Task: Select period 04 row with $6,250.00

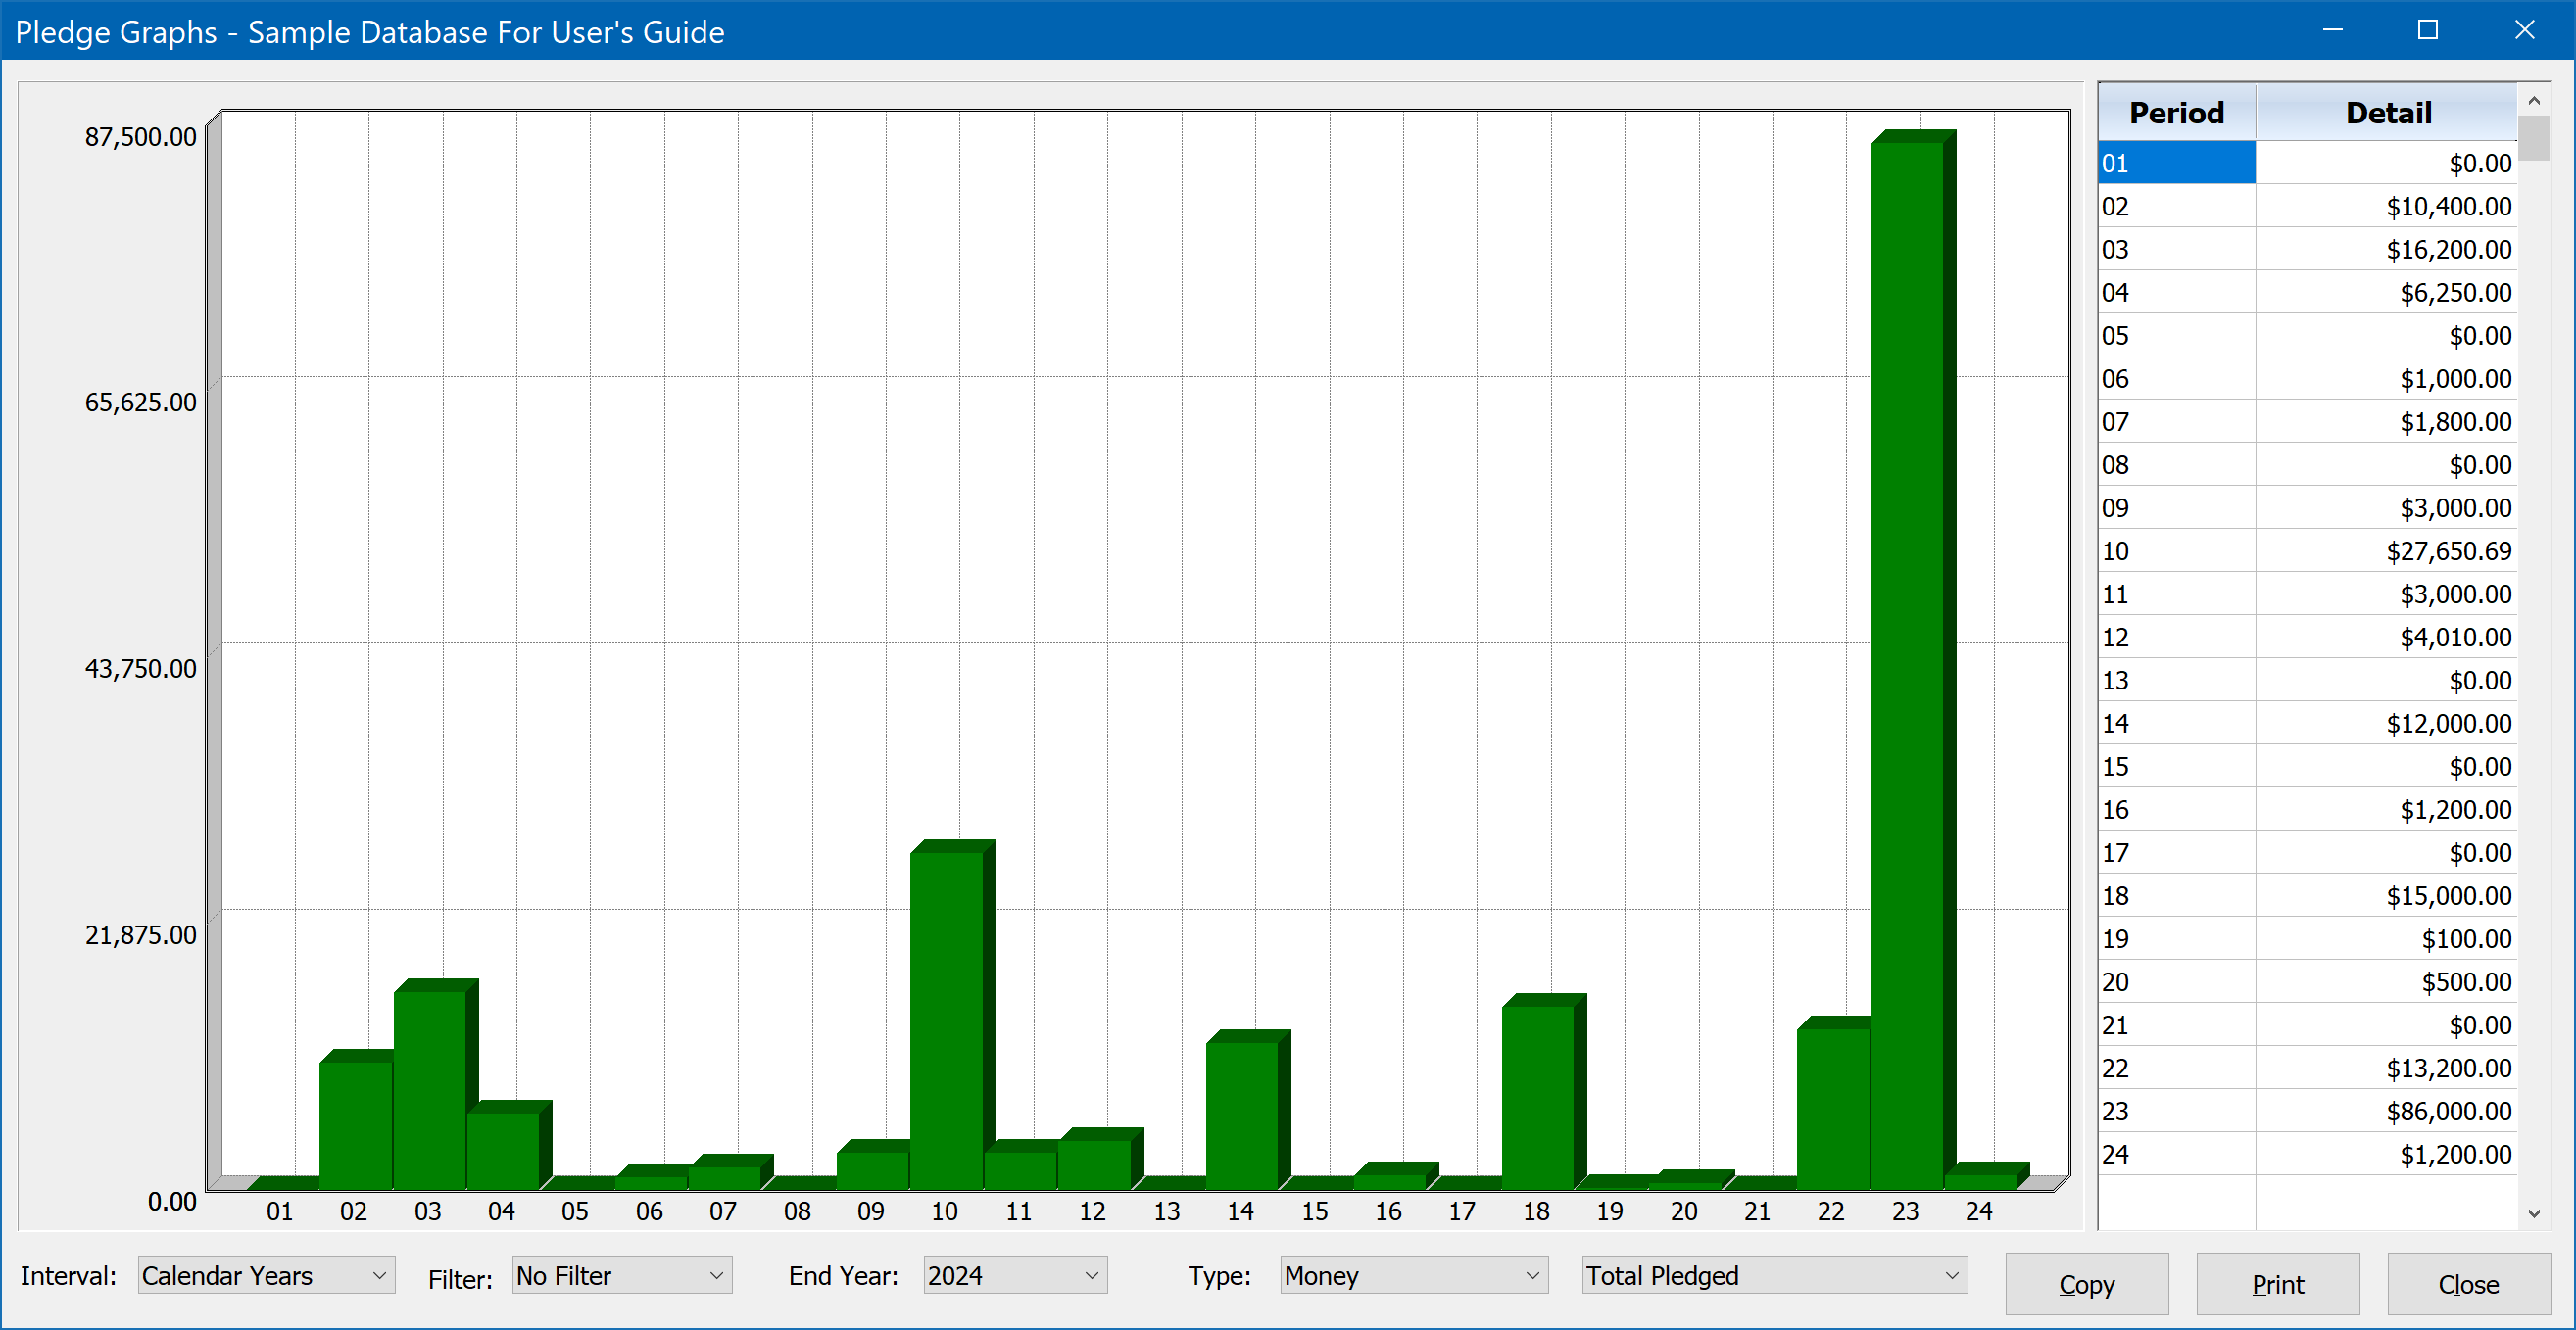Action: click(x=2307, y=292)
